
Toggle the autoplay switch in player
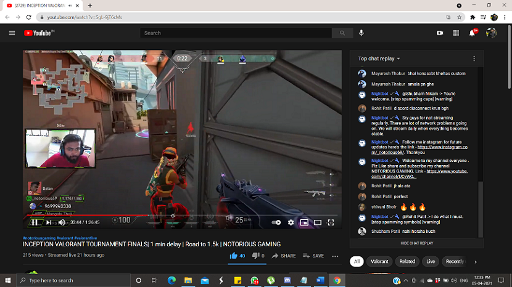[x=276, y=222]
